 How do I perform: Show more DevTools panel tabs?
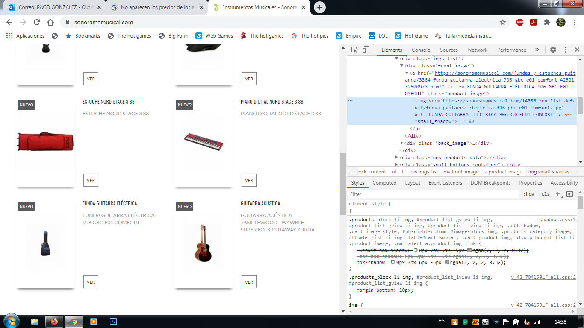(537, 50)
